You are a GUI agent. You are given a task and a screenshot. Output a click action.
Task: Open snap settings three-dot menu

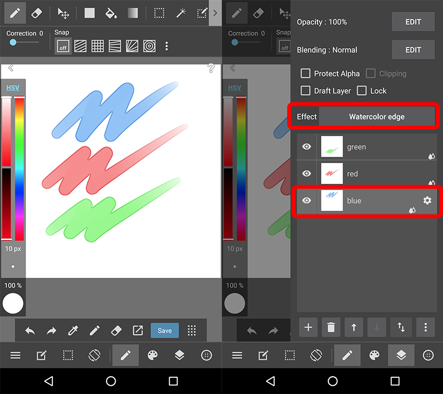(167, 46)
